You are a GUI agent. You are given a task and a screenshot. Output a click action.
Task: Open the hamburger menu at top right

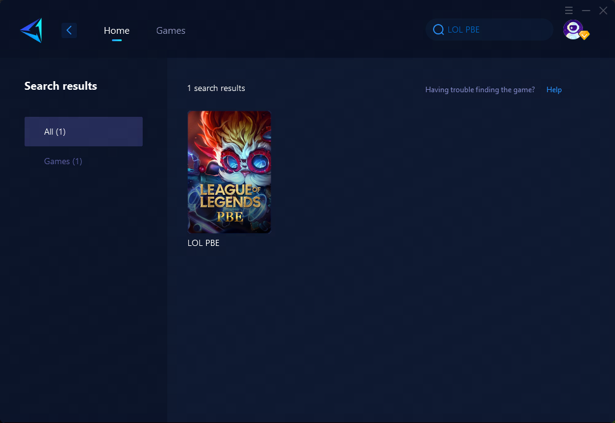(x=569, y=10)
